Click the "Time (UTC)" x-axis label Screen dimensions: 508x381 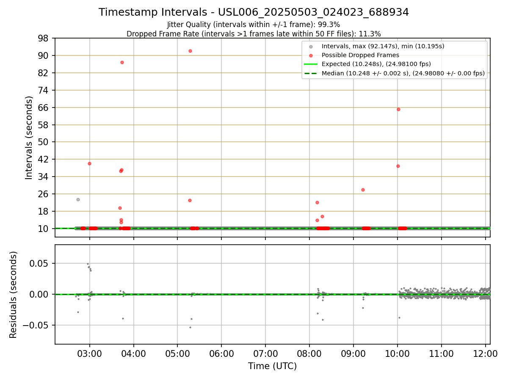coord(272,366)
